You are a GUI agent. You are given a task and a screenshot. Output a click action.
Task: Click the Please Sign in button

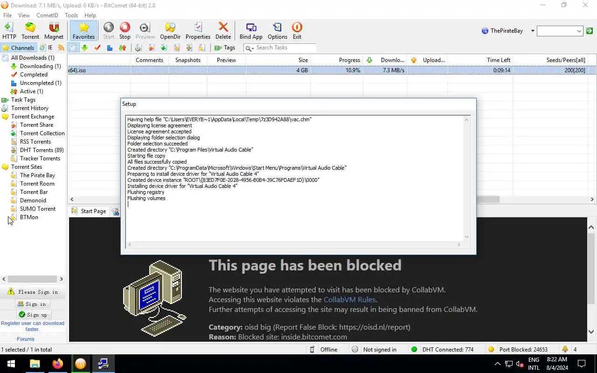pyautogui.click(x=33, y=292)
